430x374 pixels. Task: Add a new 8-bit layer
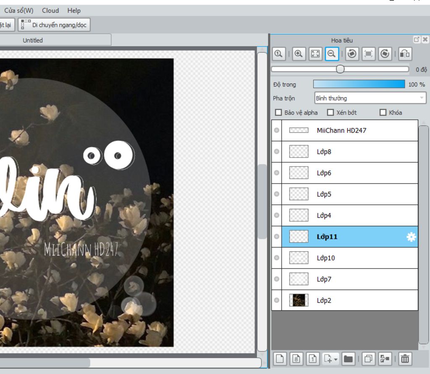(296, 358)
